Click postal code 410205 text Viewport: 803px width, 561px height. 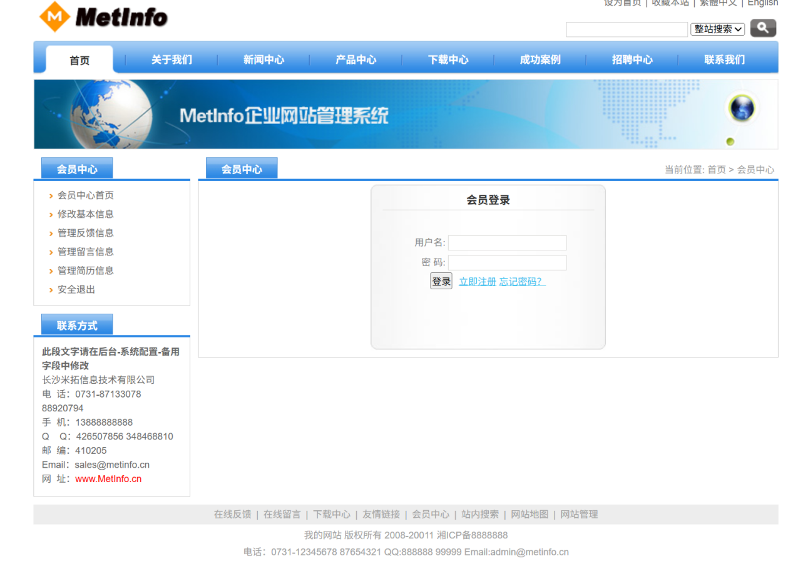[91, 451]
